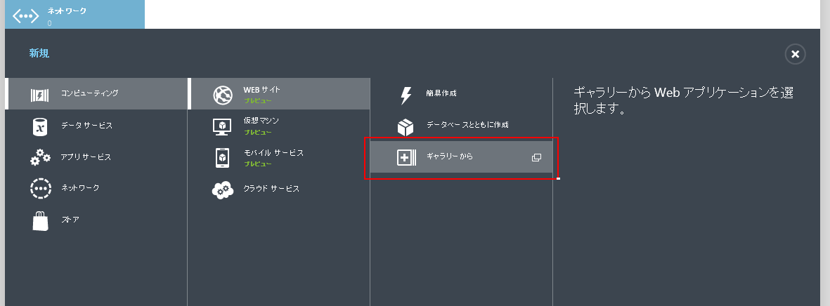Image resolution: width=830 pixels, height=306 pixels.
Task: Click the 新規 heading
Action: (x=39, y=53)
